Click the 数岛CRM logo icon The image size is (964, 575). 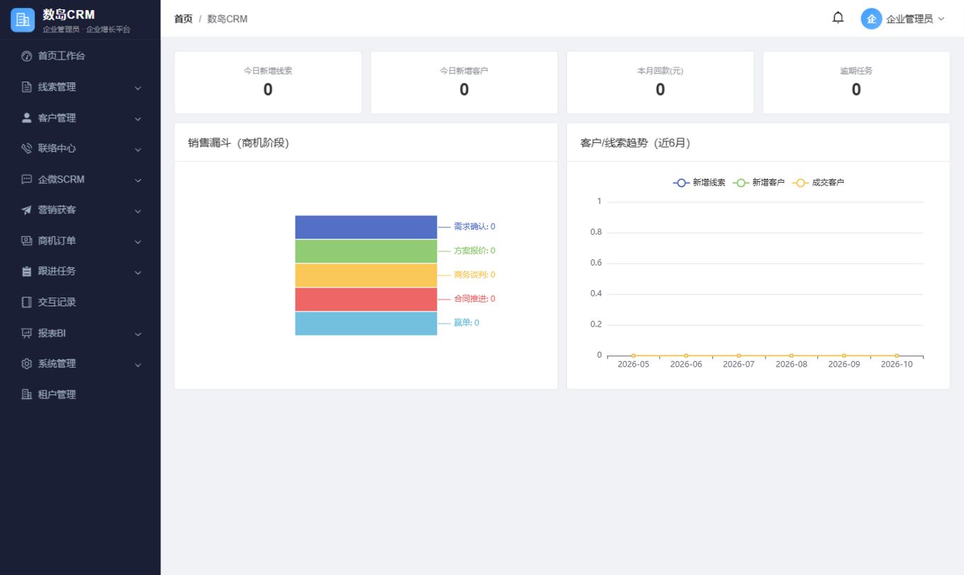tap(23, 20)
